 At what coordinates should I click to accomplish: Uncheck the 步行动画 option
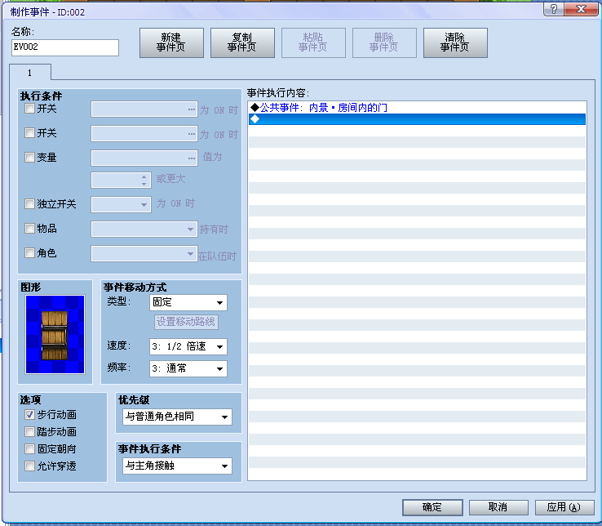[x=29, y=414]
